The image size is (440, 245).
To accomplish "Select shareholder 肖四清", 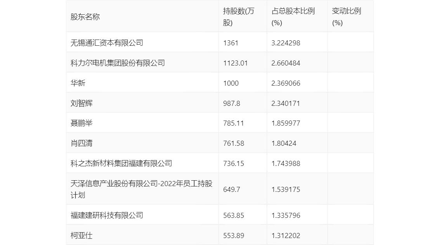I will pos(81,143).
